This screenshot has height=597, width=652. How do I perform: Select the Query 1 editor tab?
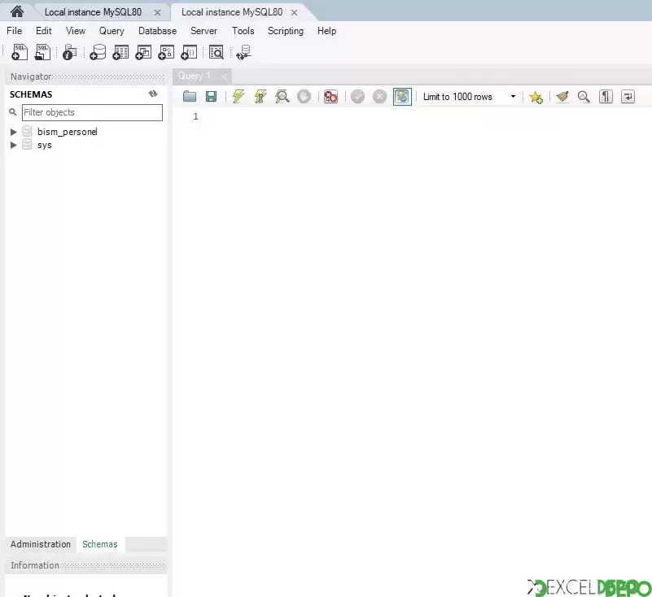[195, 76]
